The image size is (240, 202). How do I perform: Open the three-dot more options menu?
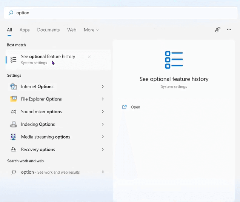(229, 30)
